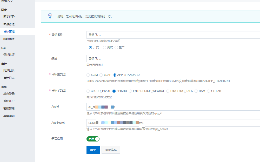Select GITLAB subtype option
This screenshot has height=162, width=260.
[209, 91]
